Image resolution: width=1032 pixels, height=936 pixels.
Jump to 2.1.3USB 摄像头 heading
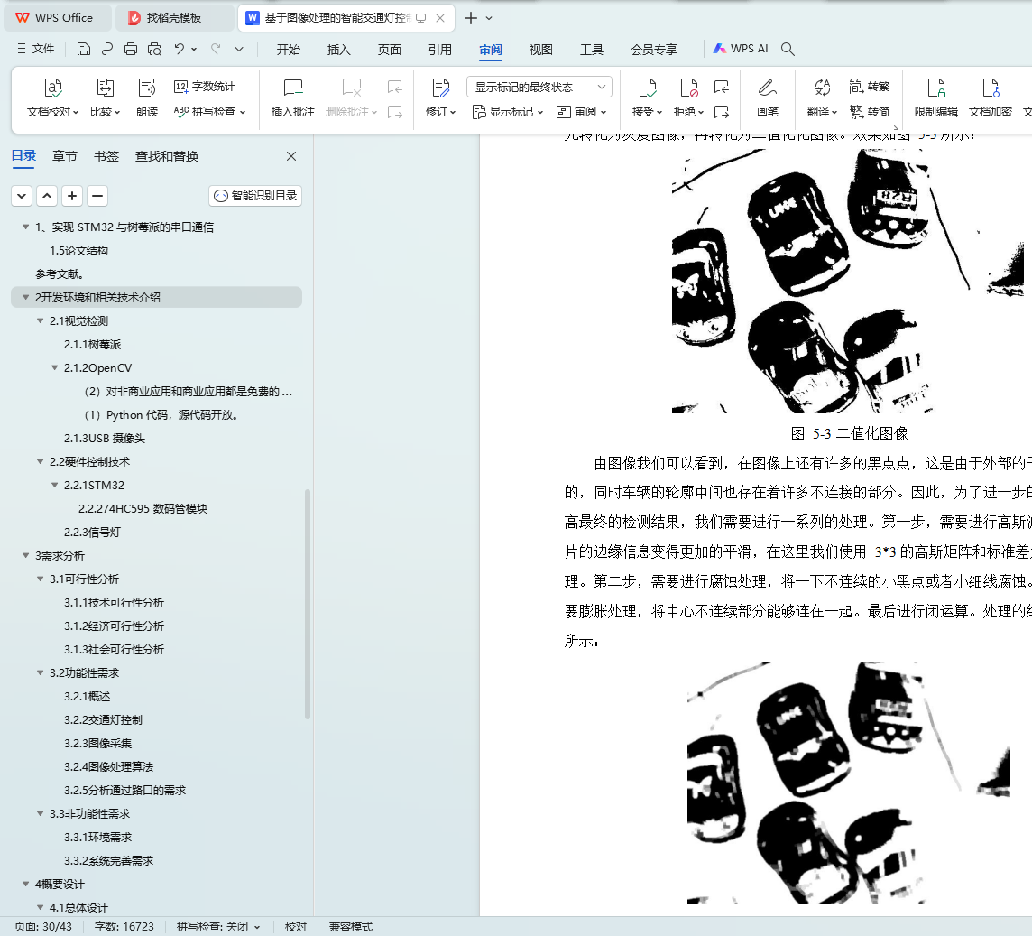104,438
